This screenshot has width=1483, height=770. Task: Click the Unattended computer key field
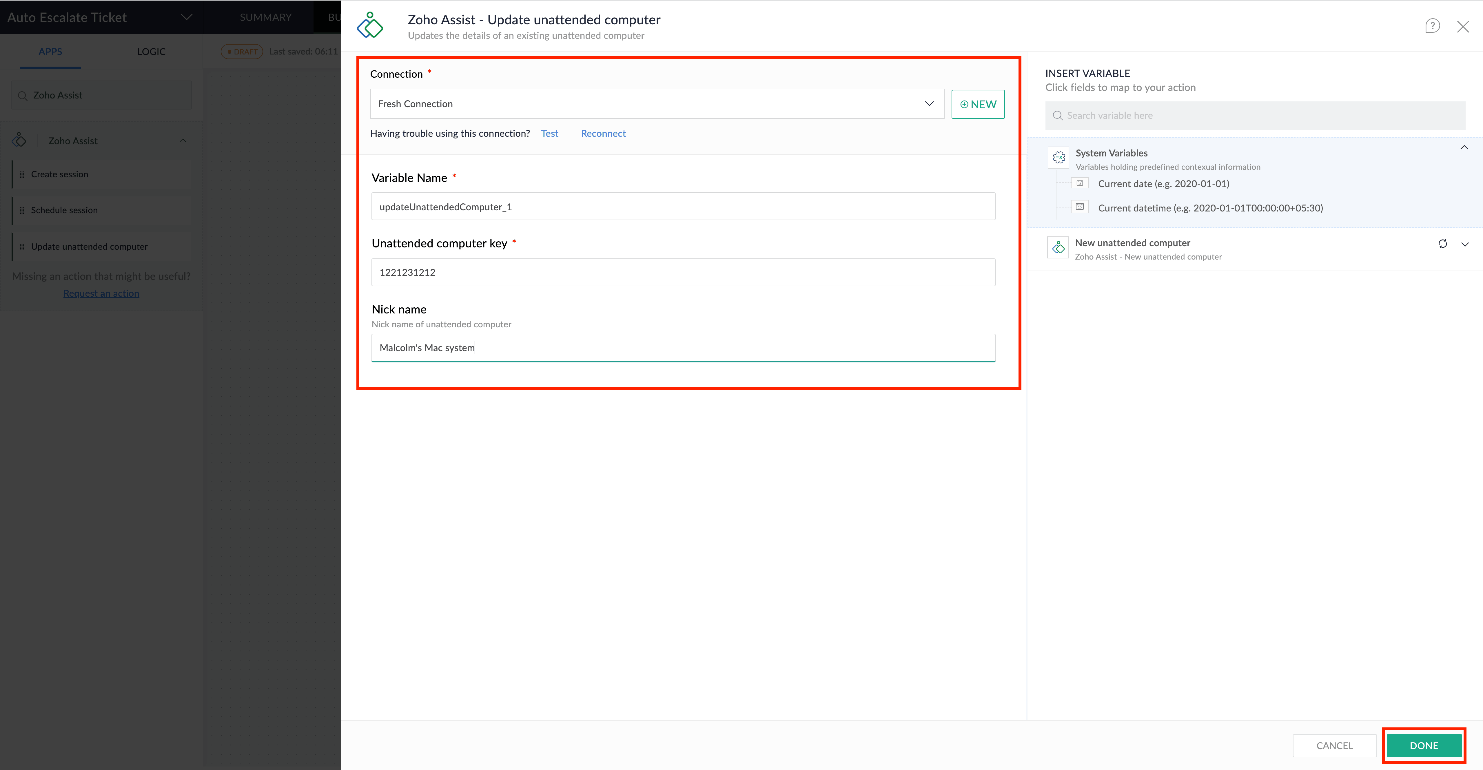683,272
